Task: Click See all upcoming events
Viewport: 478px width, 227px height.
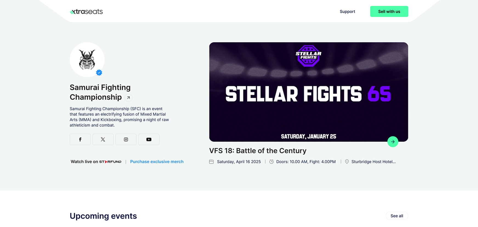Action: point(397,216)
